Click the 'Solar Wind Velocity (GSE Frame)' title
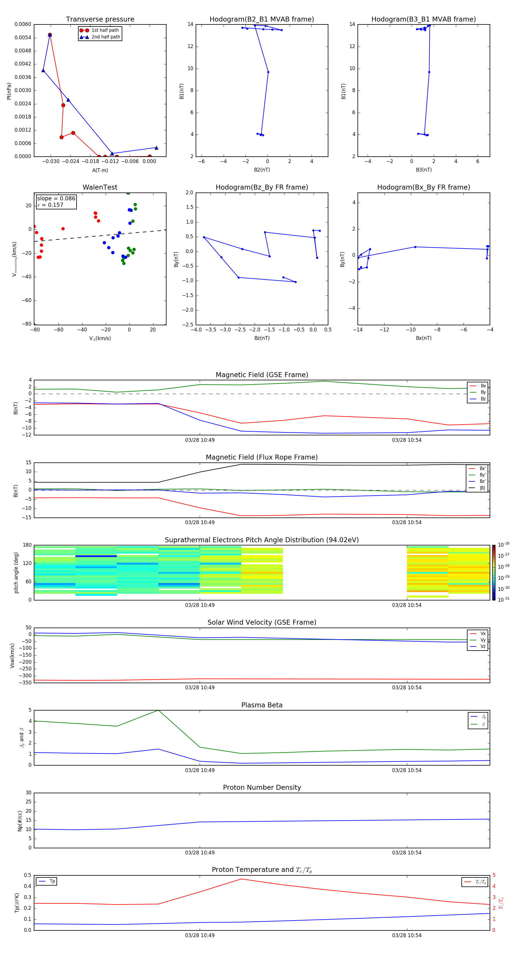524x961 pixels. tap(262, 623)
